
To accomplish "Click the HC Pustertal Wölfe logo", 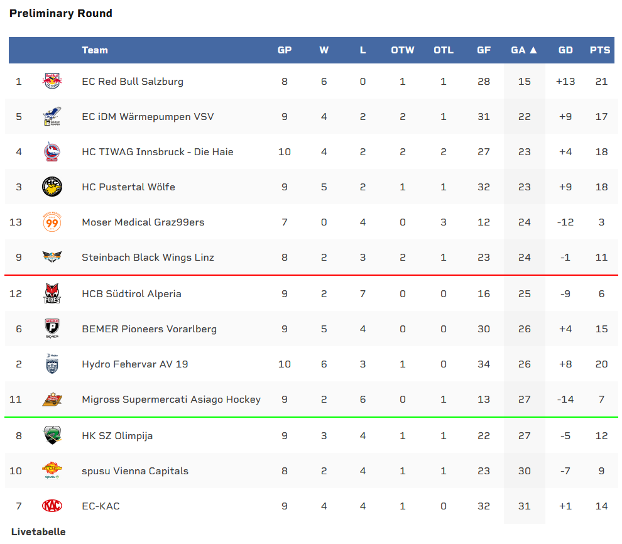I will click(52, 187).
